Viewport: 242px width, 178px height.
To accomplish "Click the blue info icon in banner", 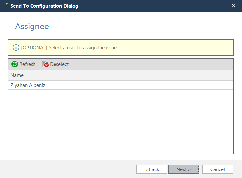I will point(16,48).
